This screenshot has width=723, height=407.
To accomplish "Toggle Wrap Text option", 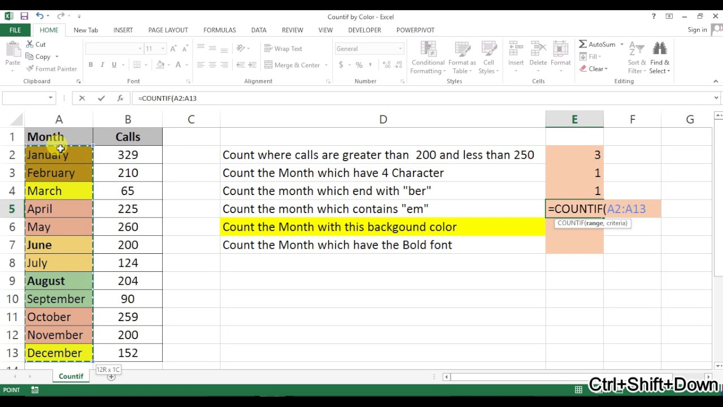I will [283, 49].
